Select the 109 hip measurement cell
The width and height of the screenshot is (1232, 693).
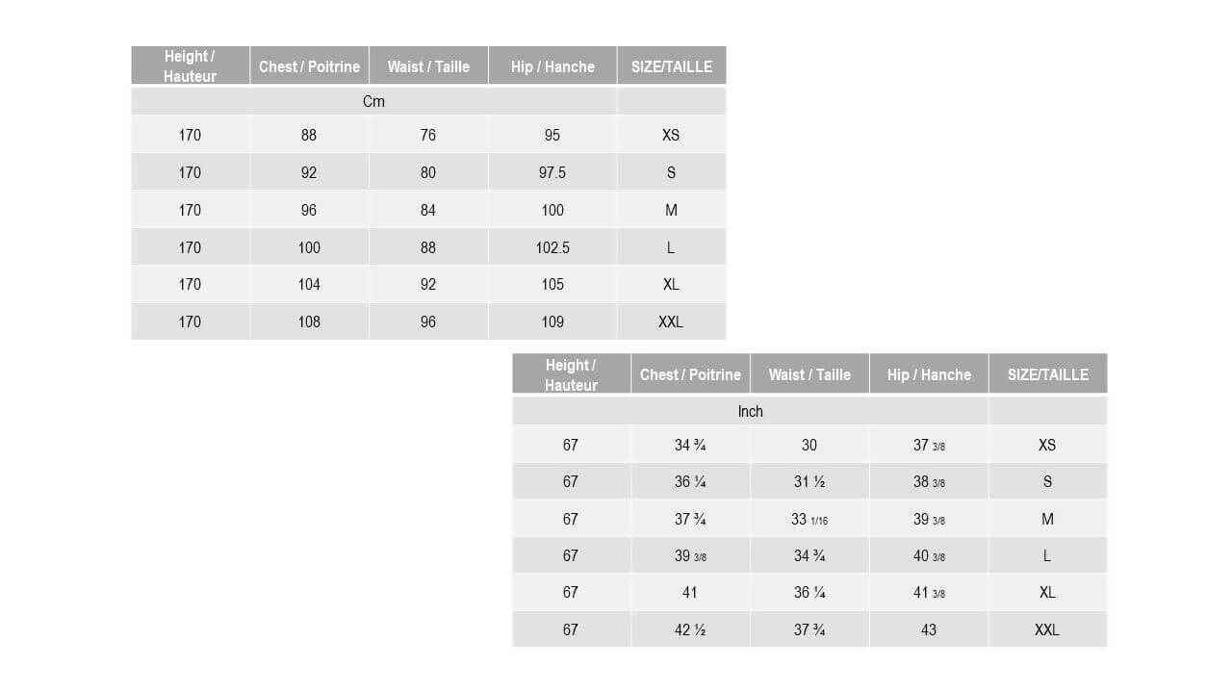(x=552, y=321)
